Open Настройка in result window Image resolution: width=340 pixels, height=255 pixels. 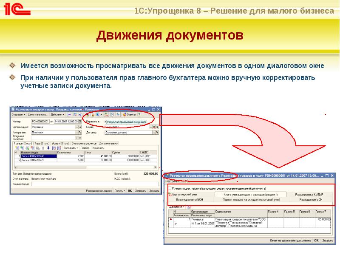pos(173,181)
